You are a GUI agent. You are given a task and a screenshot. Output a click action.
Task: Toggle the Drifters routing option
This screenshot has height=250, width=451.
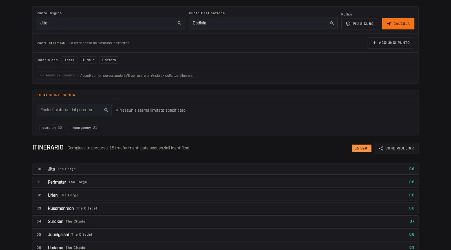[109, 60]
